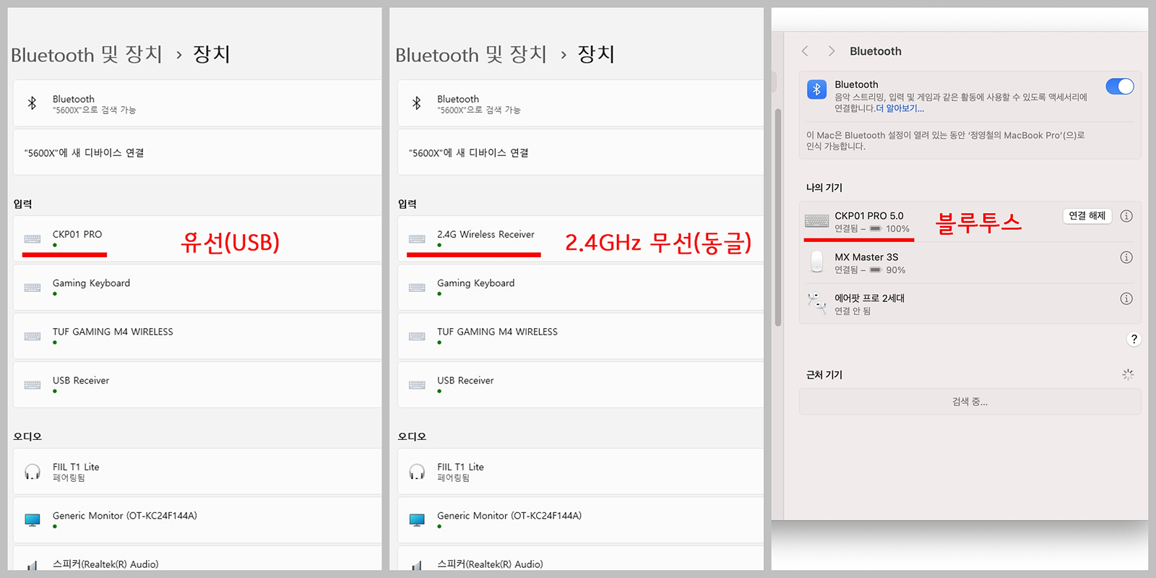1156x578 pixels.
Task: Click the forward arrow in Mac Bluetooth window
Action: coord(832,51)
